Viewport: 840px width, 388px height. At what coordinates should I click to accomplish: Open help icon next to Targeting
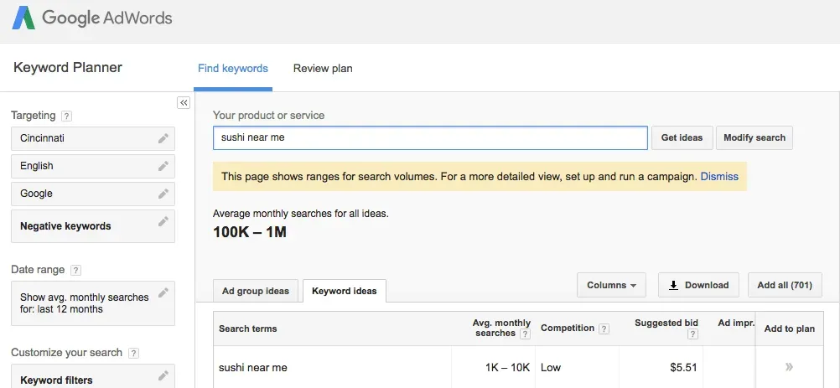click(66, 116)
